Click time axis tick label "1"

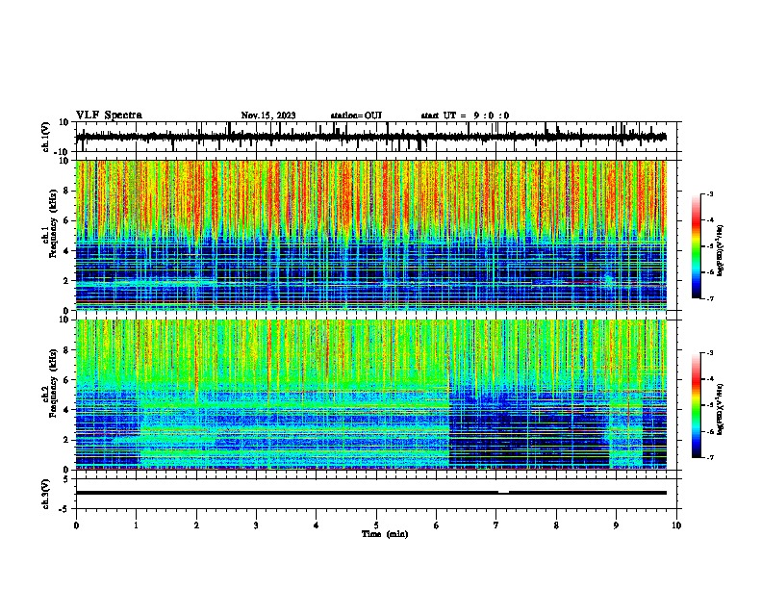tap(136, 525)
